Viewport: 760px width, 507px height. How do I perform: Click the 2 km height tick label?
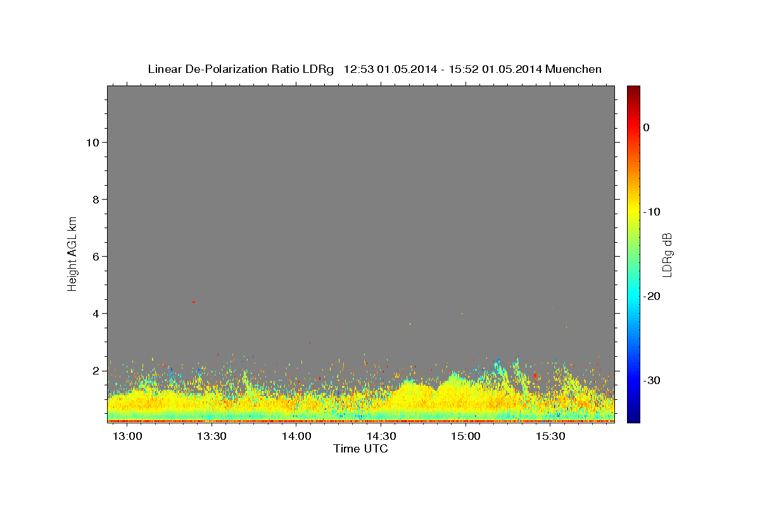click(94, 371)
